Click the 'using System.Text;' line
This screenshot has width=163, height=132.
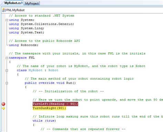point(26,33)
